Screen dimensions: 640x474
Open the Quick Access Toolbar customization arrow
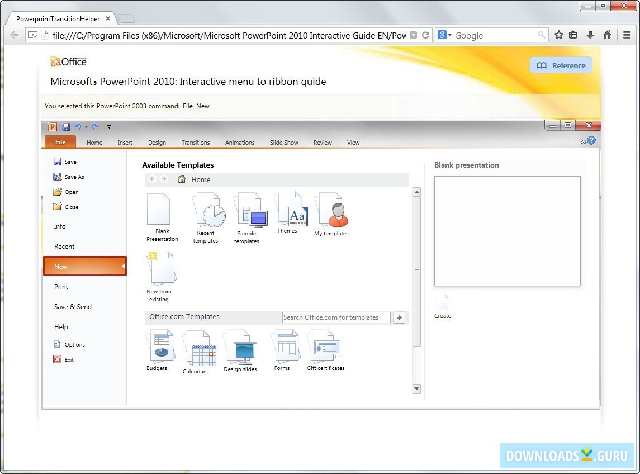tap(109, 127)
